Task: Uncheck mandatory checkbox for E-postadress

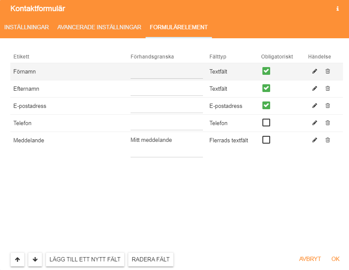Action: pos(266,105)
